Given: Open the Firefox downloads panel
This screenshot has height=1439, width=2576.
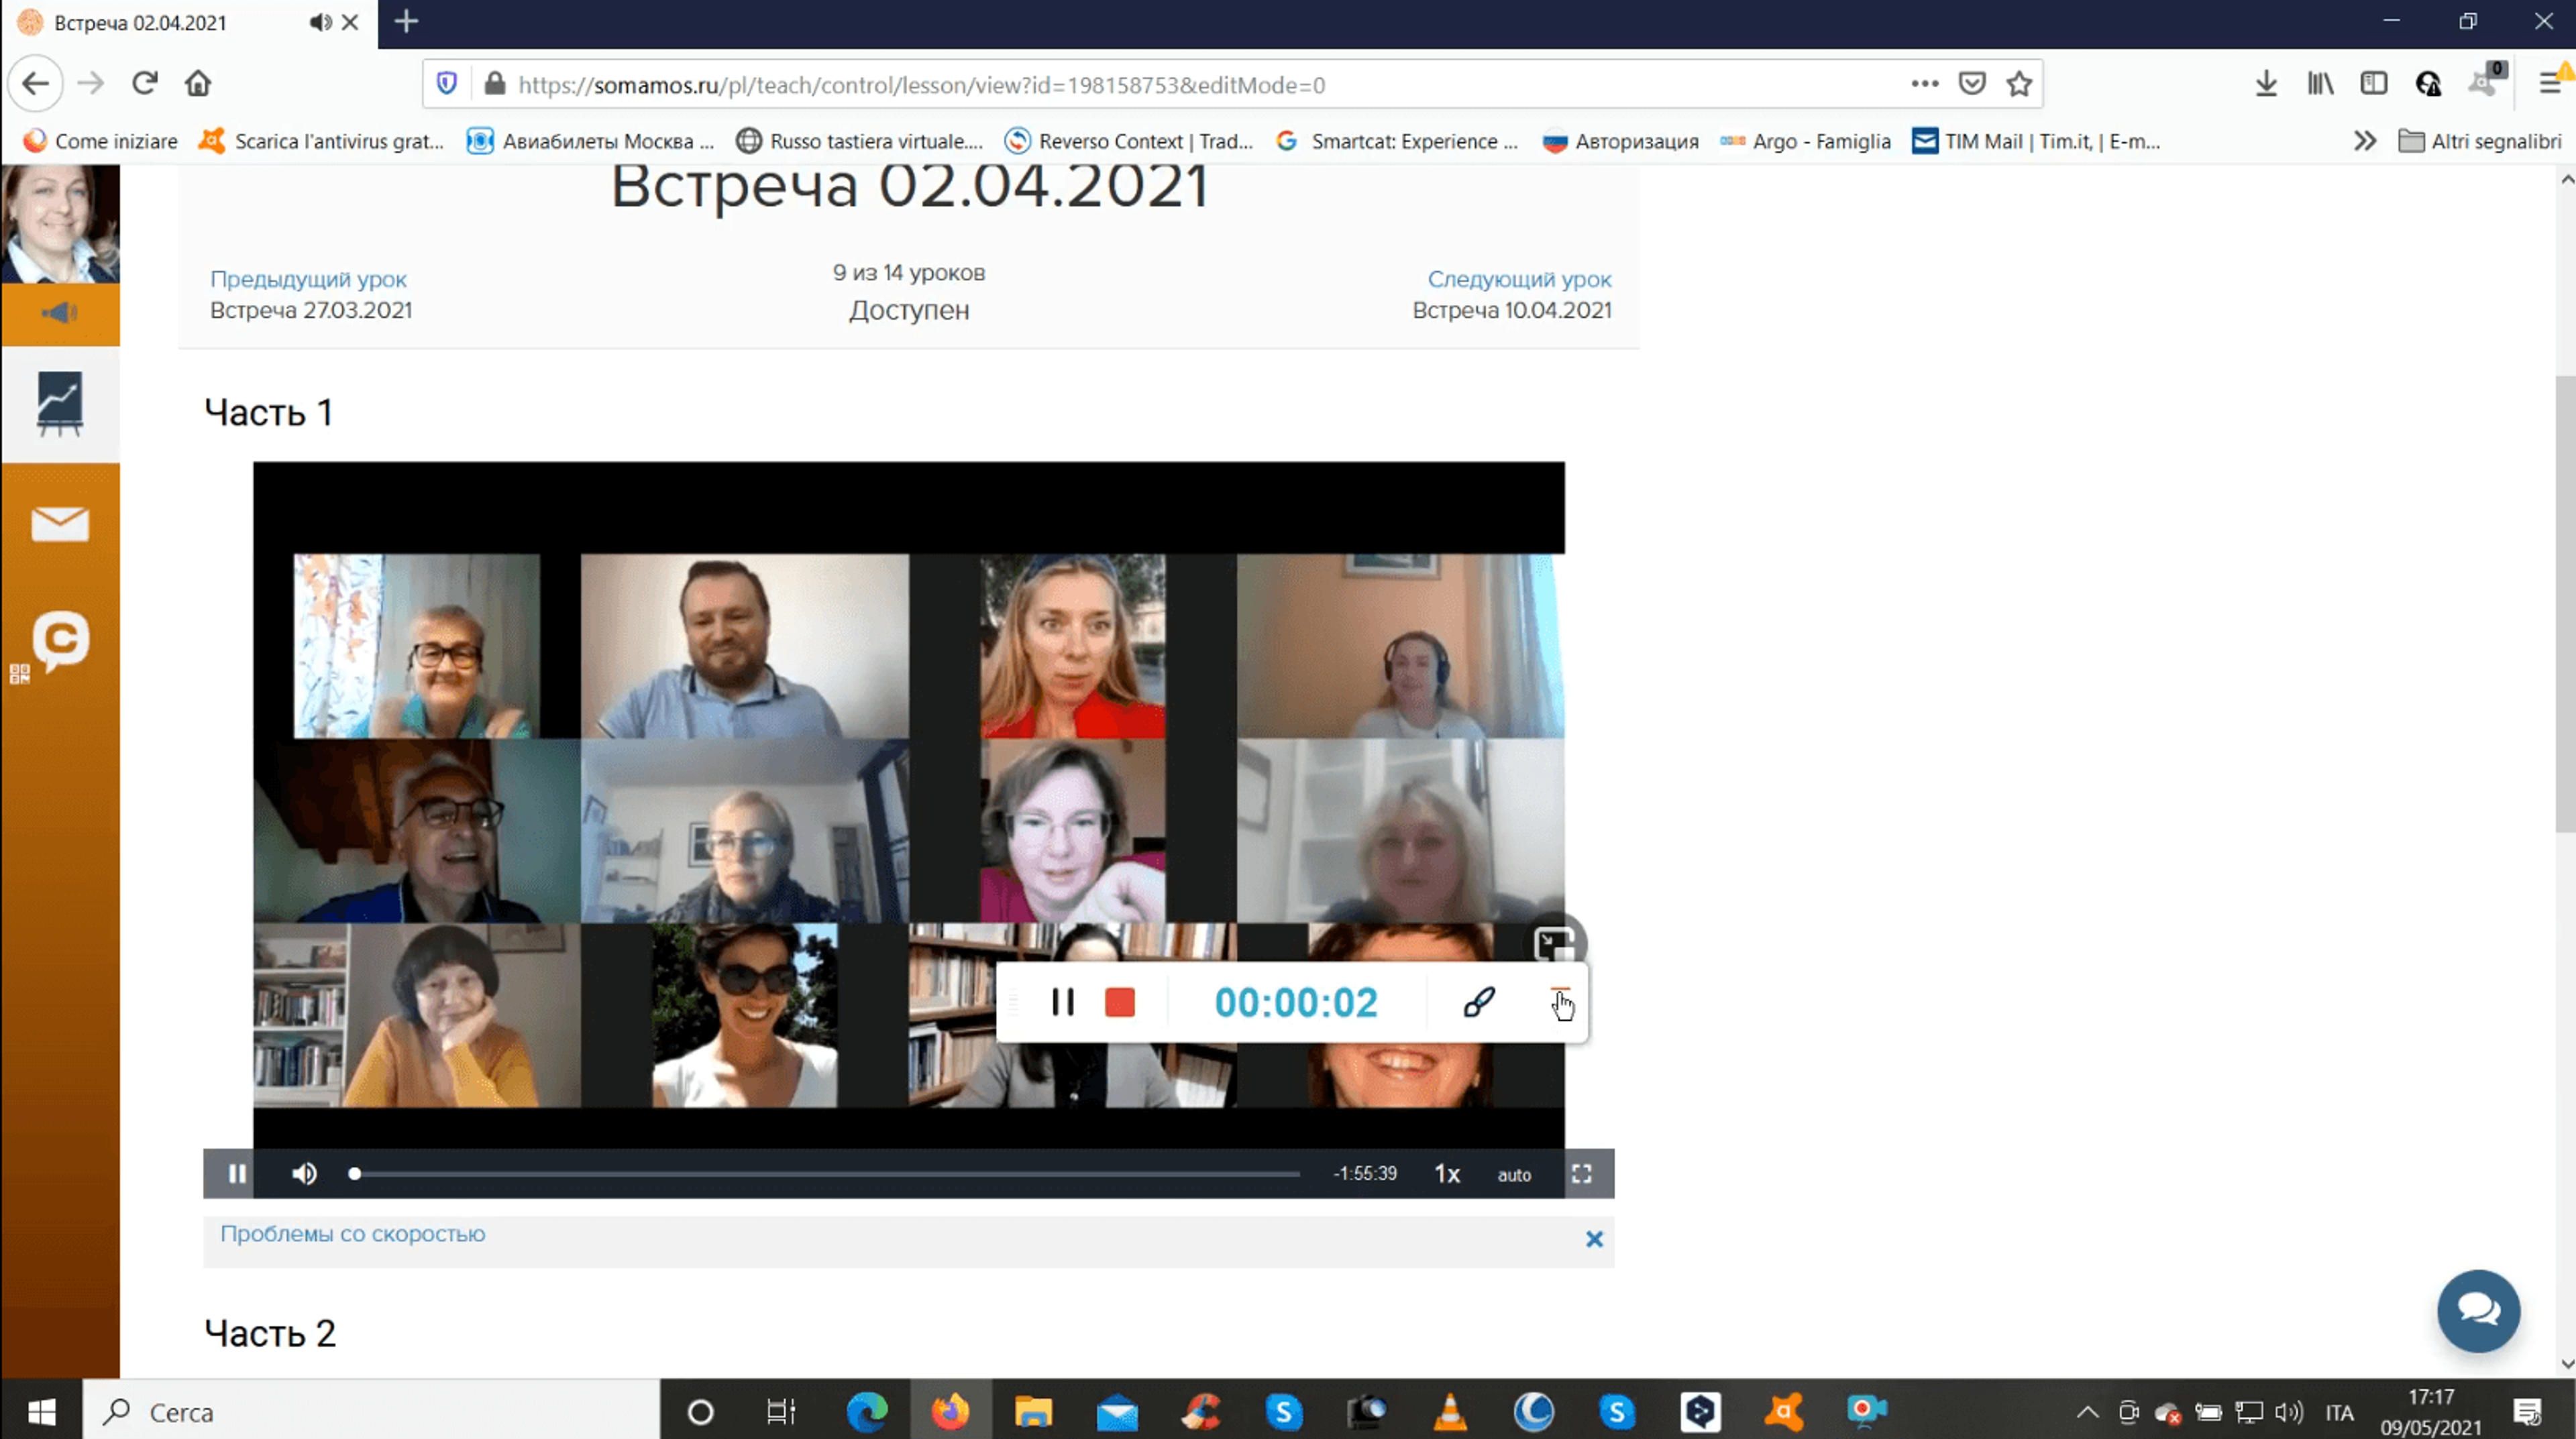Looking at the screenshot, I should click(2266, 84).
